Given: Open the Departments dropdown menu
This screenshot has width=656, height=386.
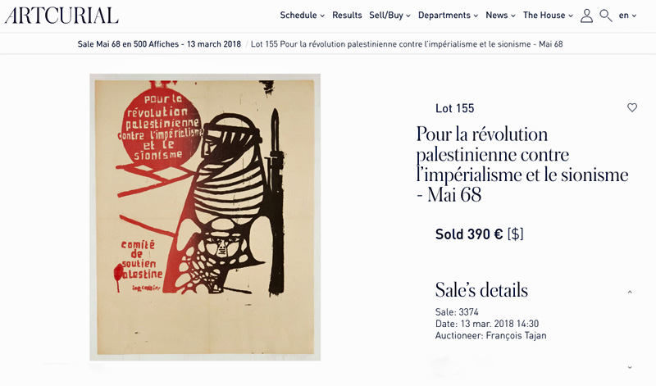Looking at the screenshot, I should [x=448, y=16].
